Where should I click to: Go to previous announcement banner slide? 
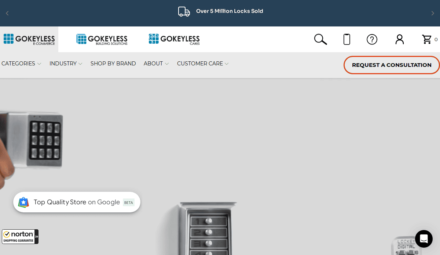[7, 13]
